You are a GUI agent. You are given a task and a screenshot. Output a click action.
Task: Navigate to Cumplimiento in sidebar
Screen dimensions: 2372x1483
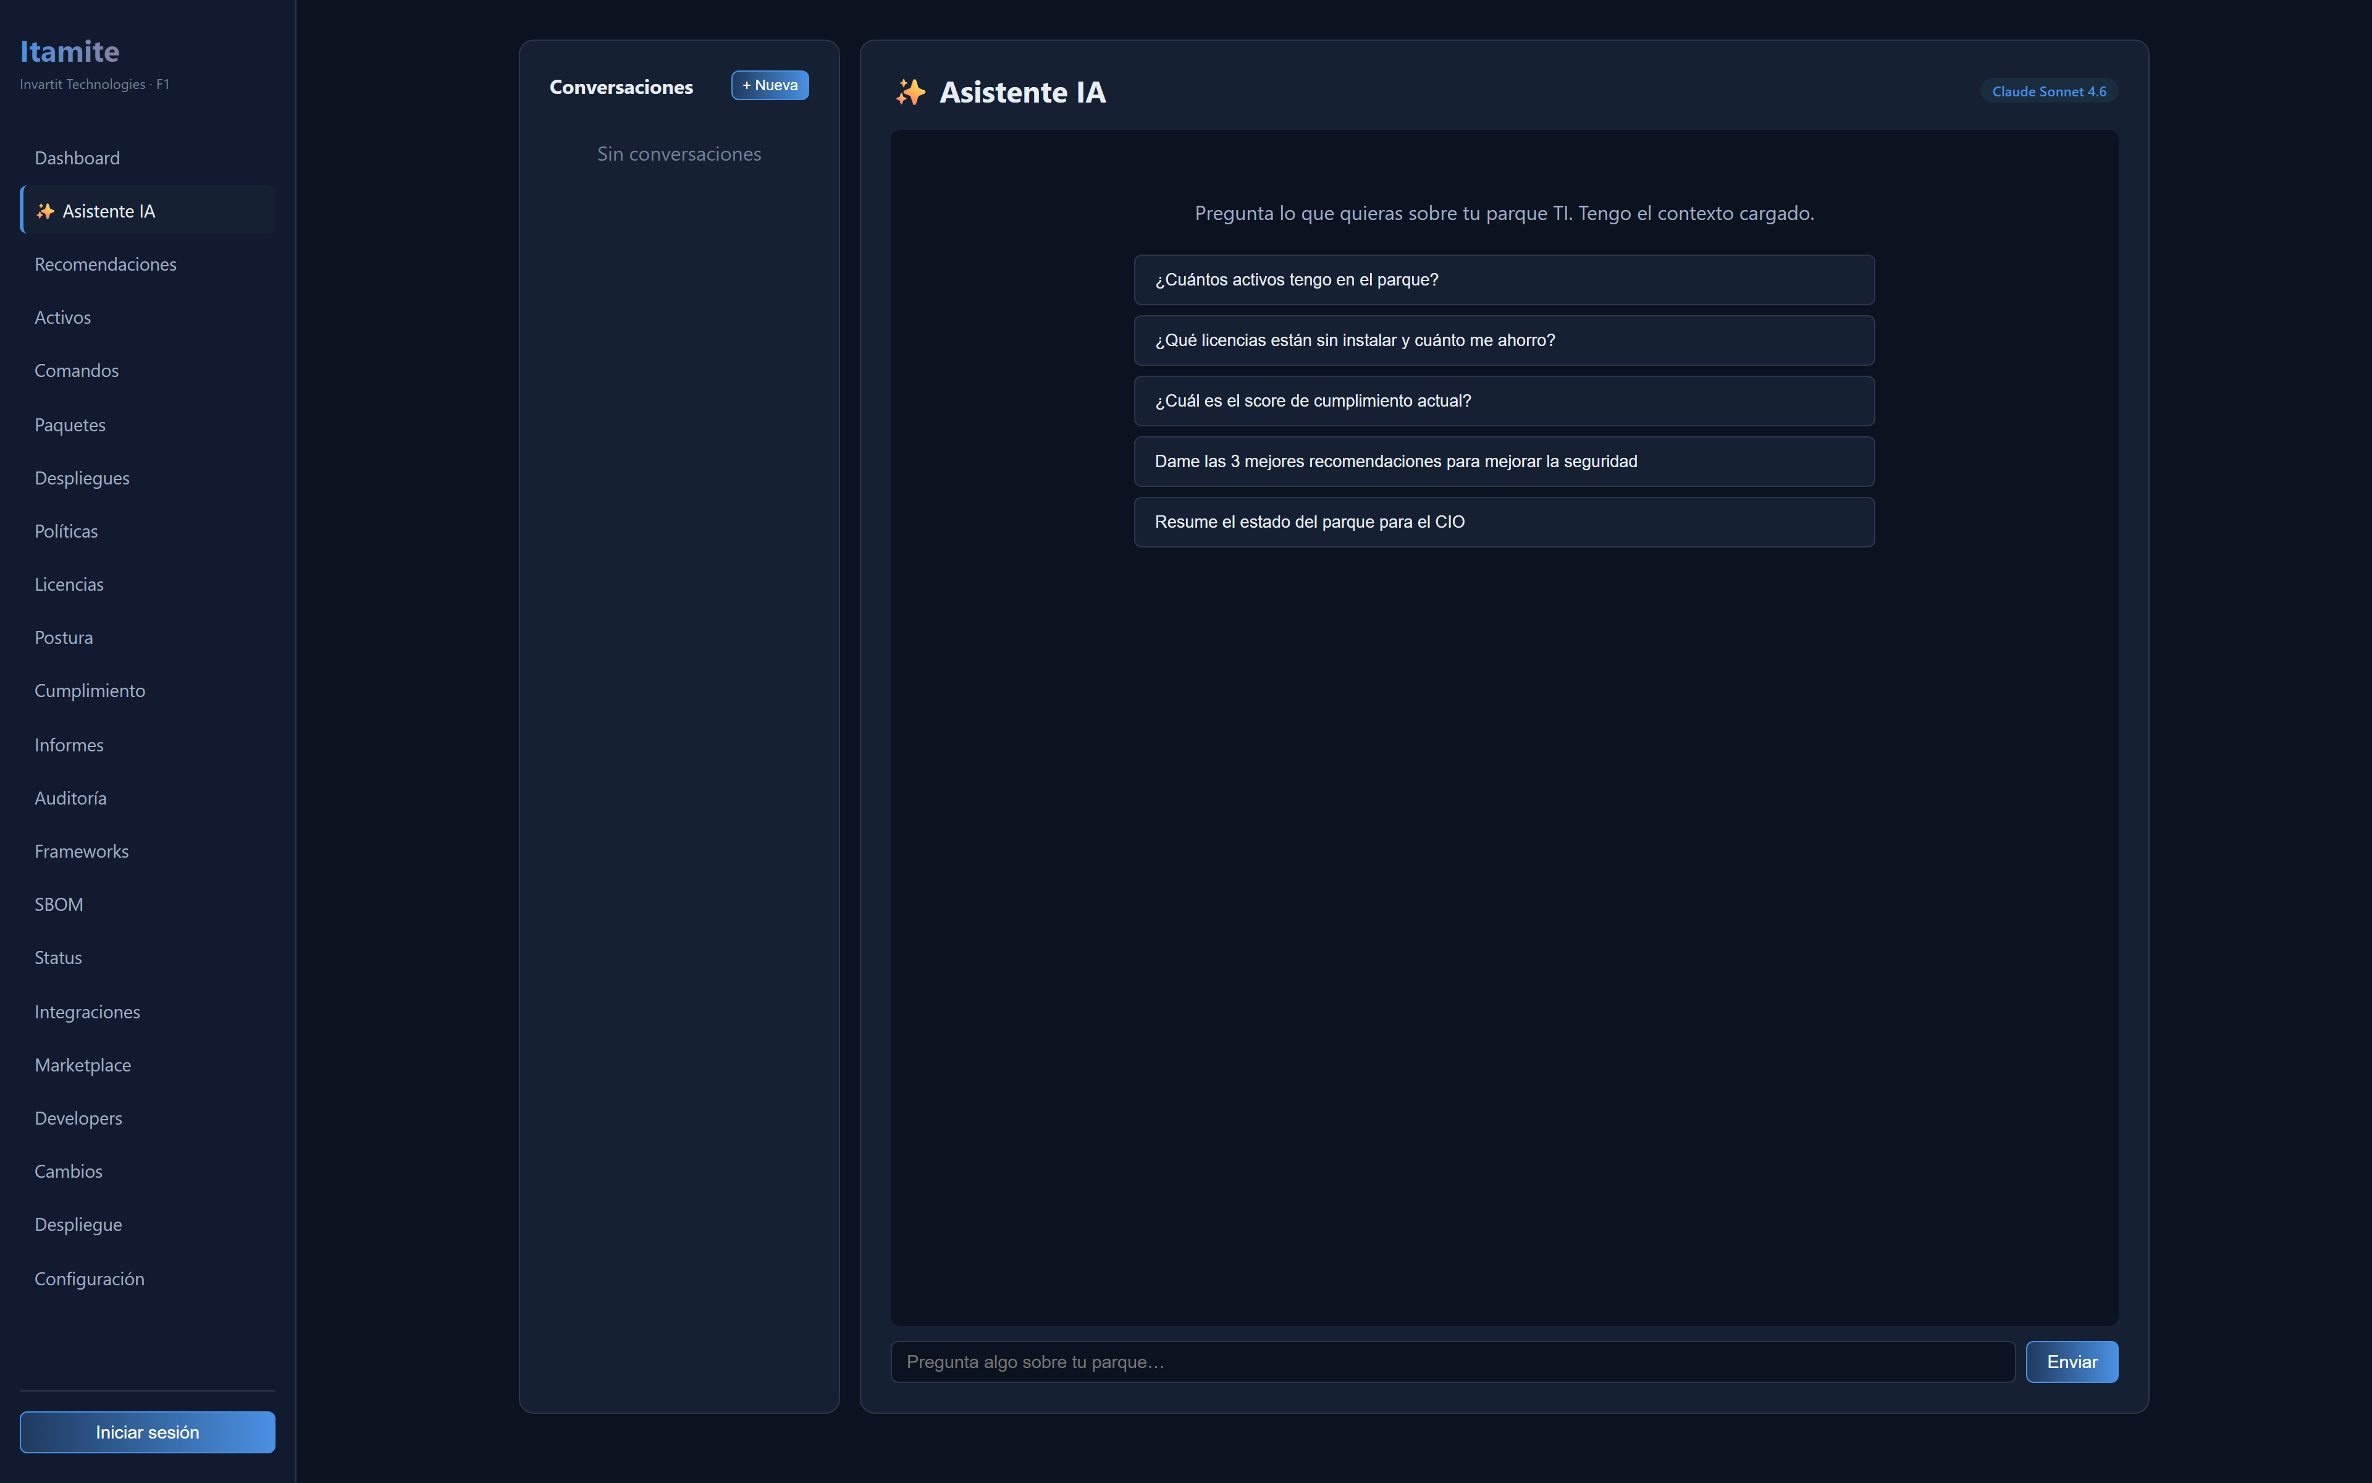tap(89, 690)
